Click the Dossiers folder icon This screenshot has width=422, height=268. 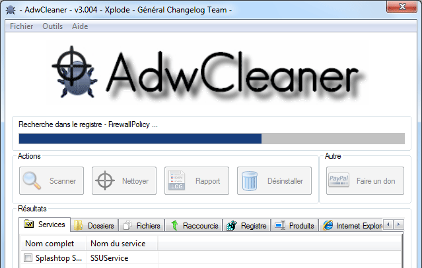(x=79, y=225)
